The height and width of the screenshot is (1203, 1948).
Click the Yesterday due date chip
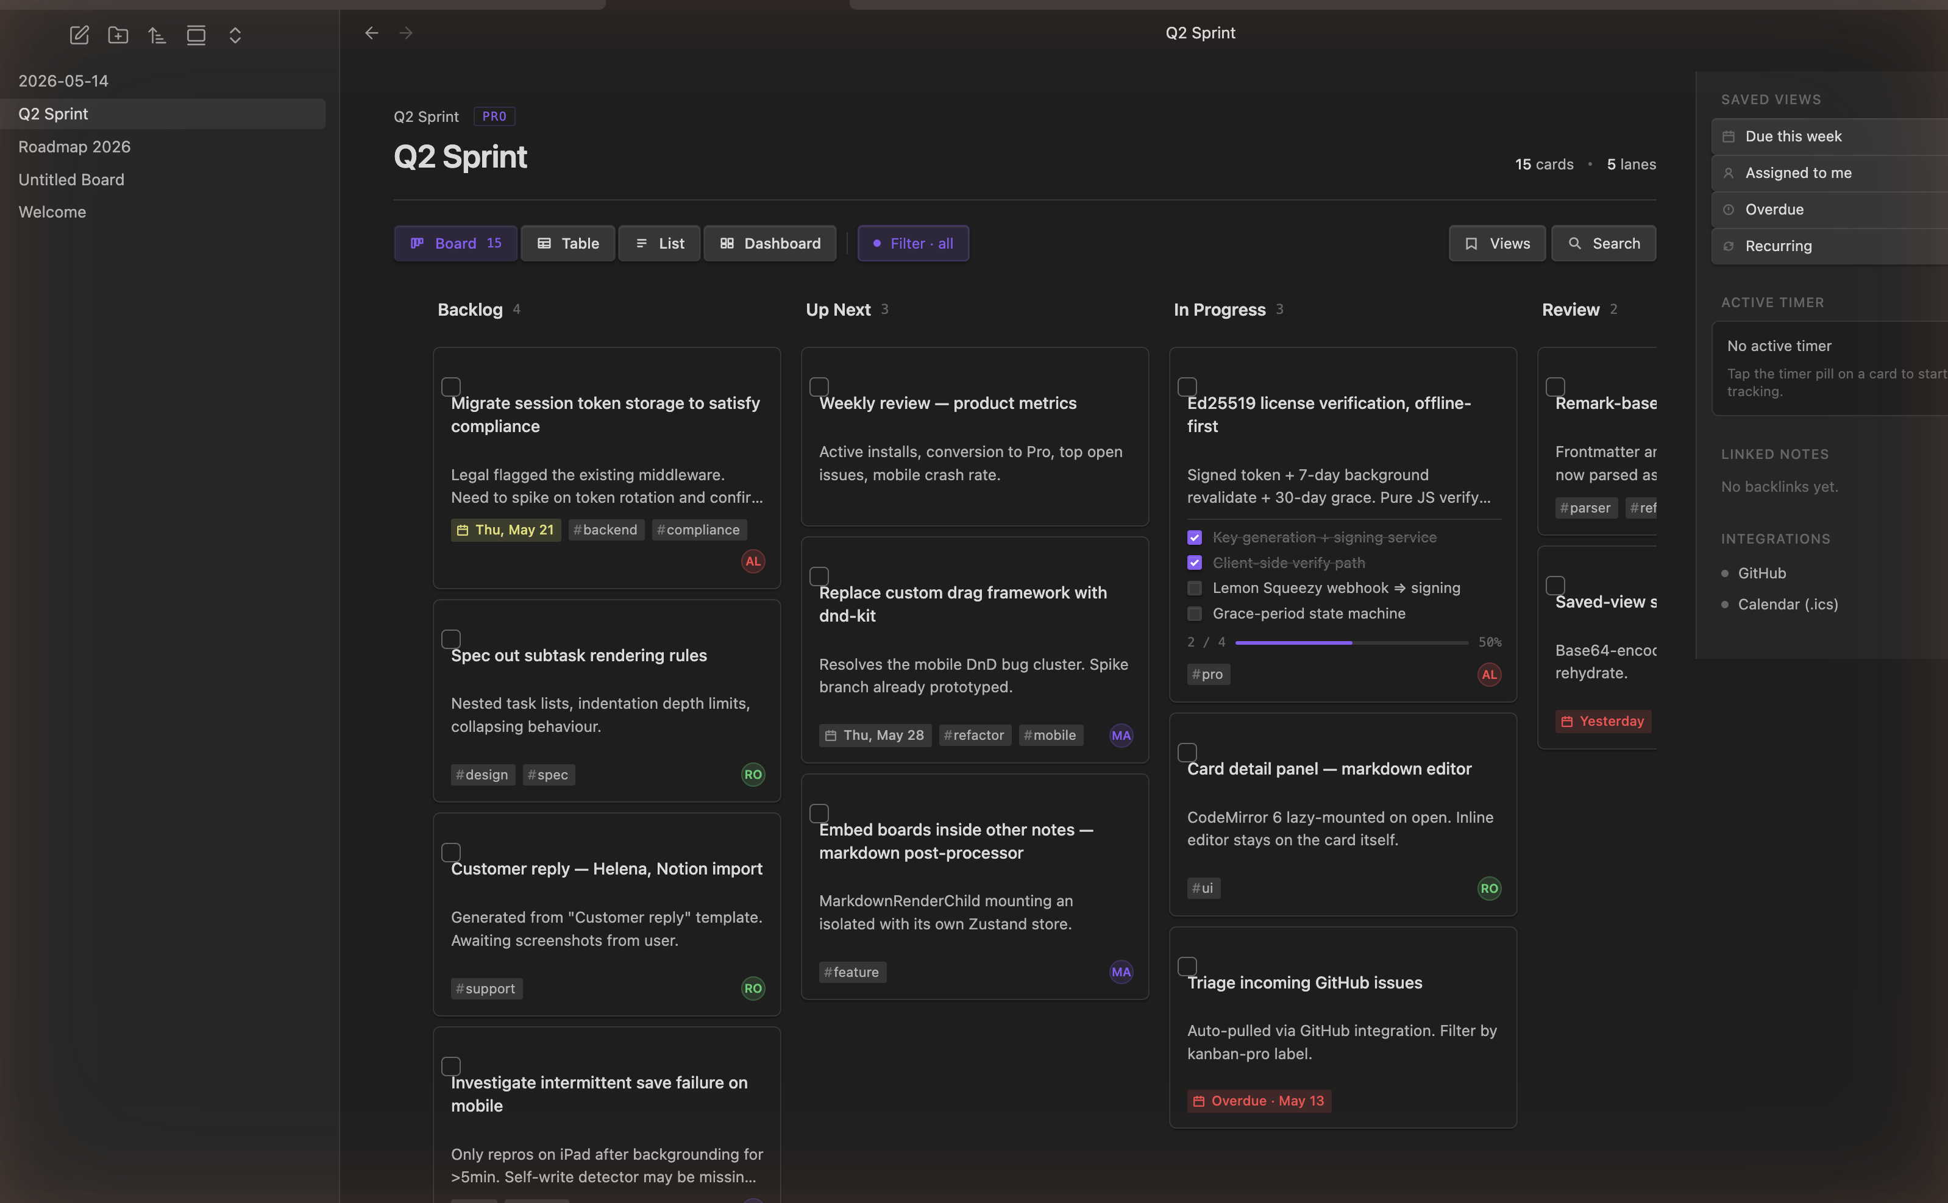tap(1604, 721)
